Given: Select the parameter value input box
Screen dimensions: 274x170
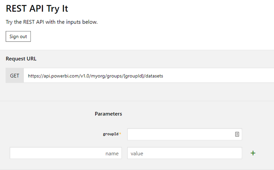Looking at the screenshot, I should tap(185, 153).
